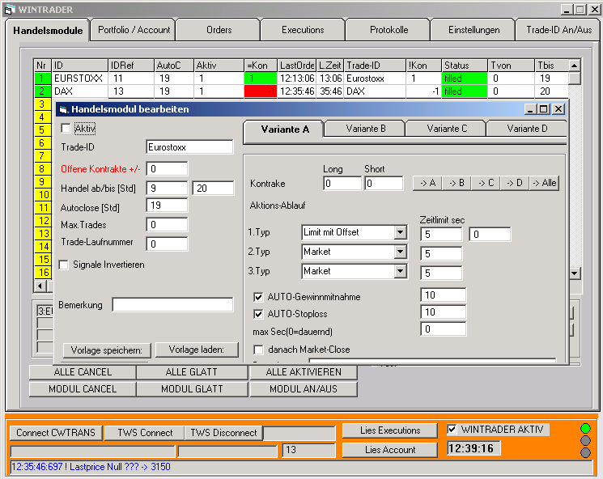Click the Trade-ID input field
This screenshot has width=603, height=479.
[189, 147]
